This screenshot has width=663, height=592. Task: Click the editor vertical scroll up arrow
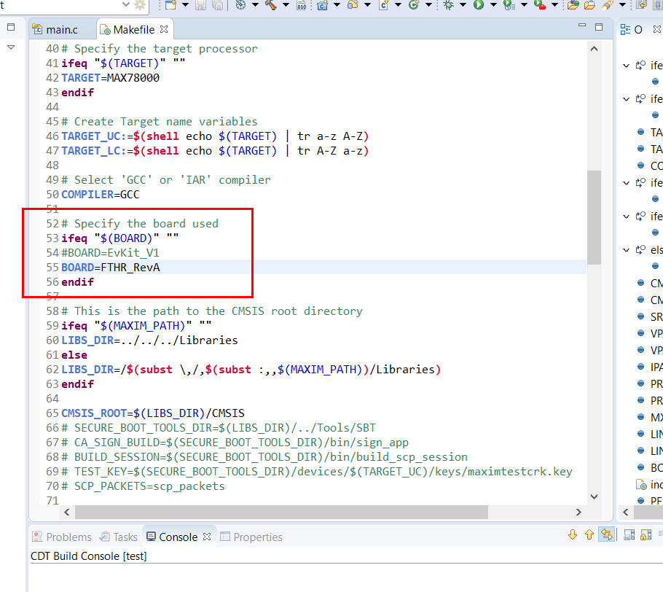tap(594, 49)
